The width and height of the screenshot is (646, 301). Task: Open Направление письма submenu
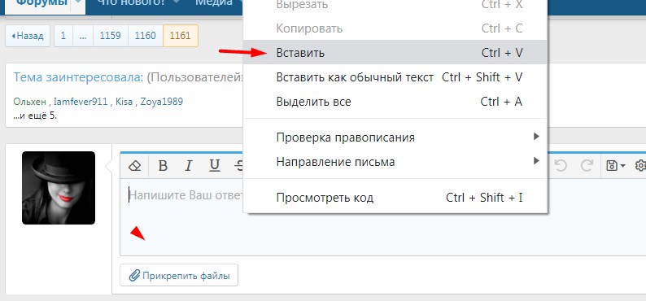(x=395, y=161)
